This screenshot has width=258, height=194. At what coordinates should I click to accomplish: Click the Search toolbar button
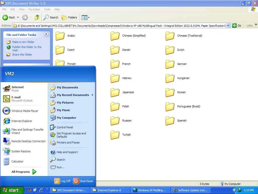pyautogui.click(x=51, y=17)
